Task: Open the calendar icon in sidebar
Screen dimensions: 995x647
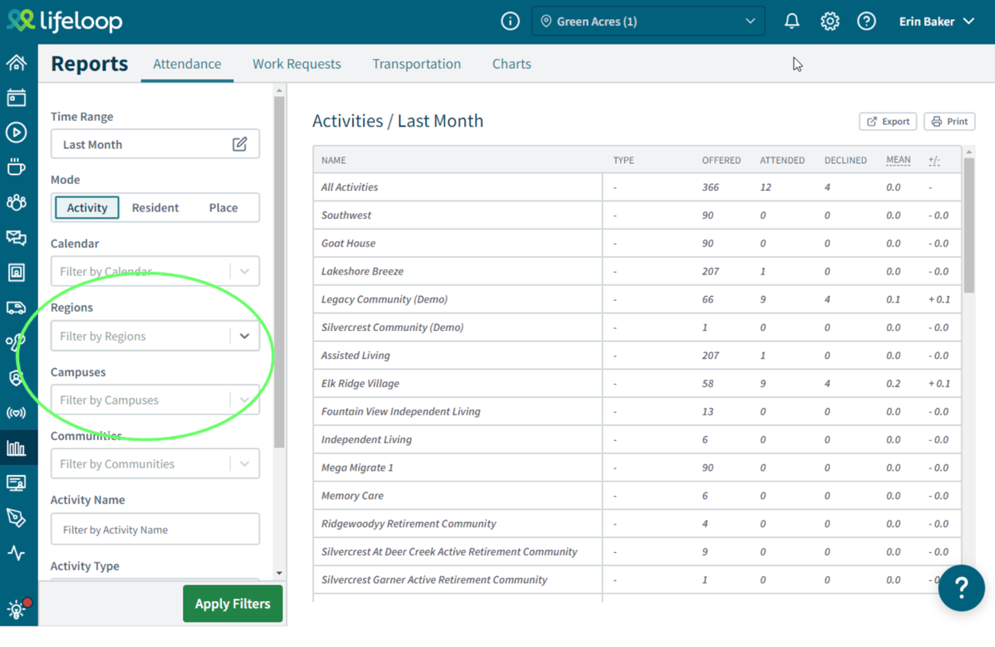Action: tap(16, 98)
